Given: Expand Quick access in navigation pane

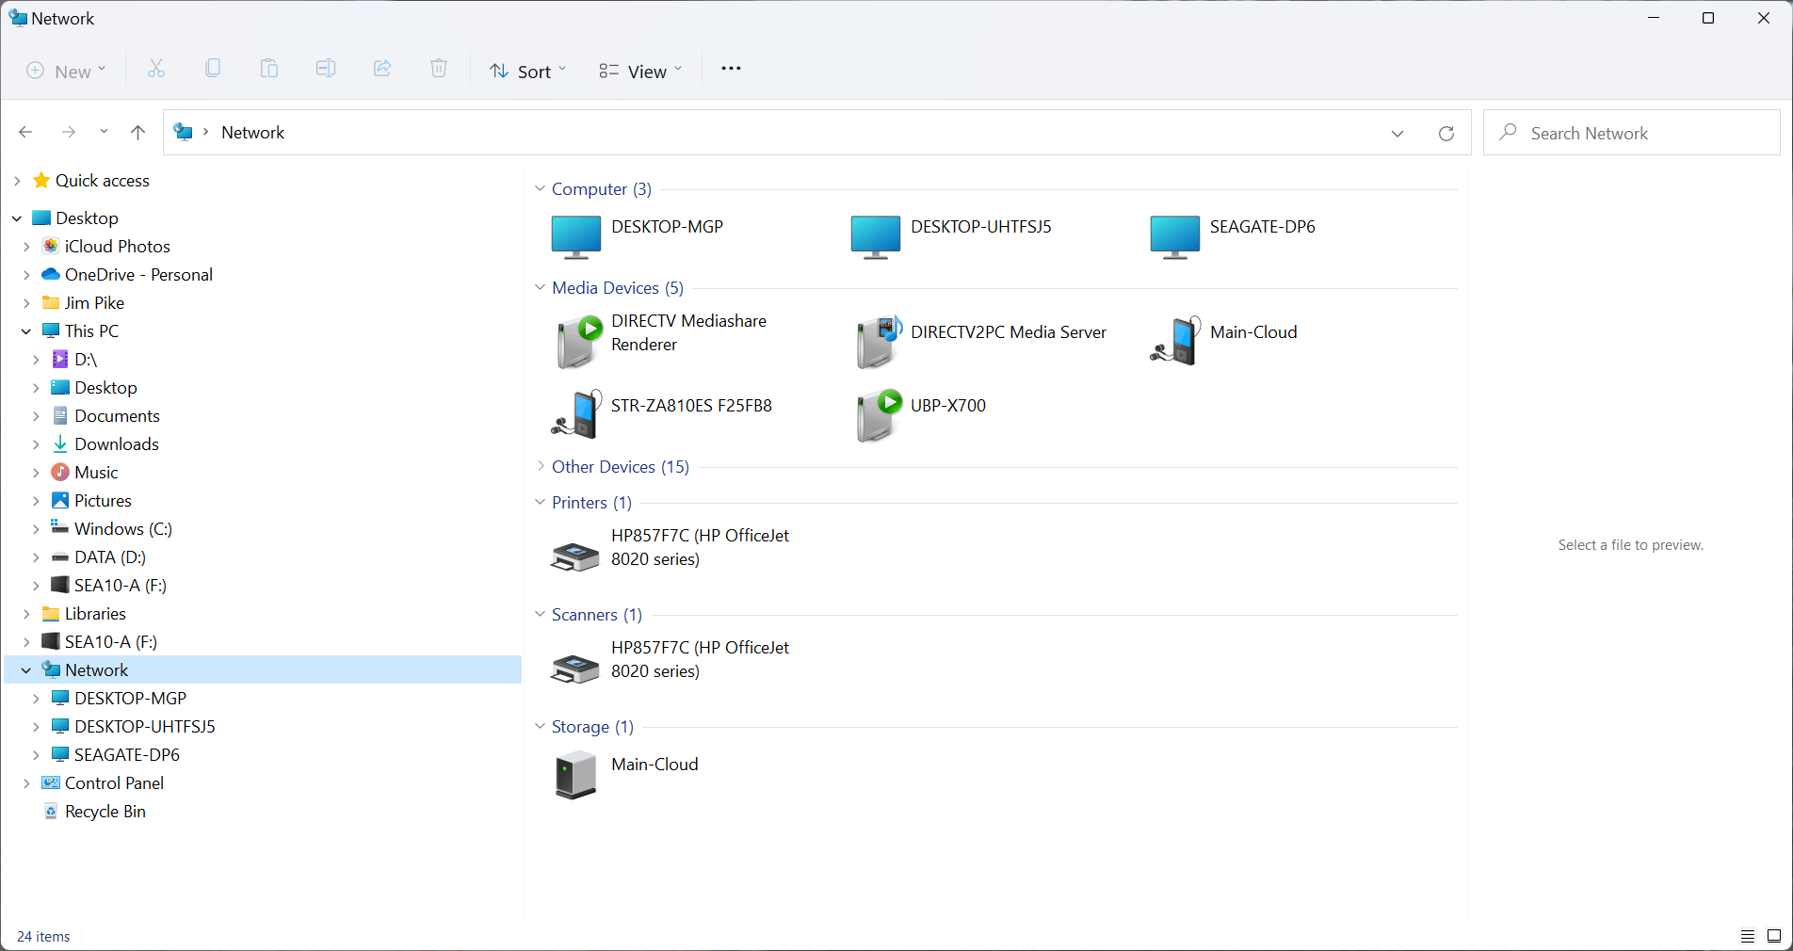Looking at the screenshot, I should (x=17, y=180).
